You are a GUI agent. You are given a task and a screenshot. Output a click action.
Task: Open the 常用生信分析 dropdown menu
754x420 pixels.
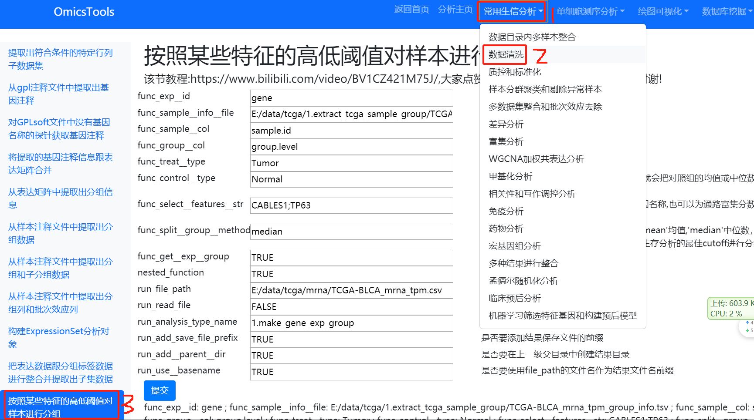click(x=513, y=12)
